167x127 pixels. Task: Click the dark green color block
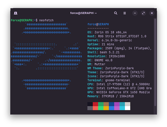[101, 104]
